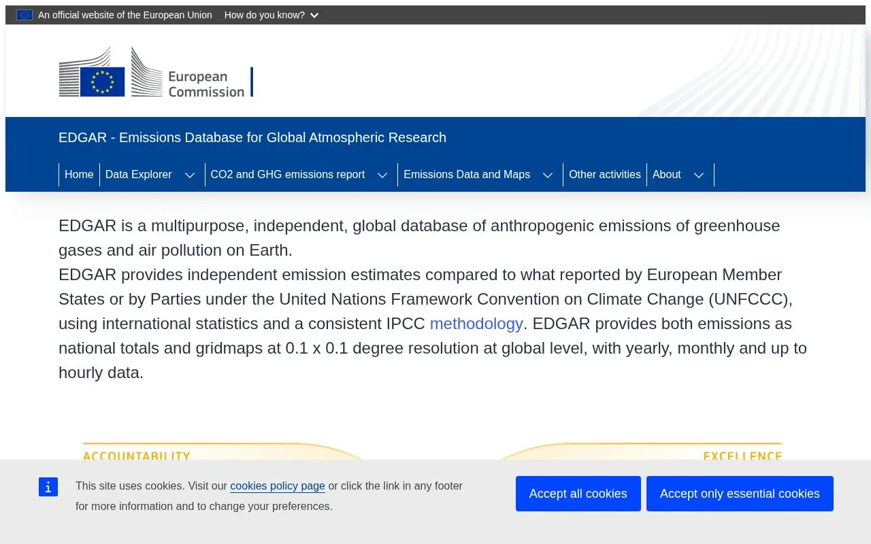Click the ACCOUNTABILITY graphic label
The image size is (871, 544).
(137, 456)
